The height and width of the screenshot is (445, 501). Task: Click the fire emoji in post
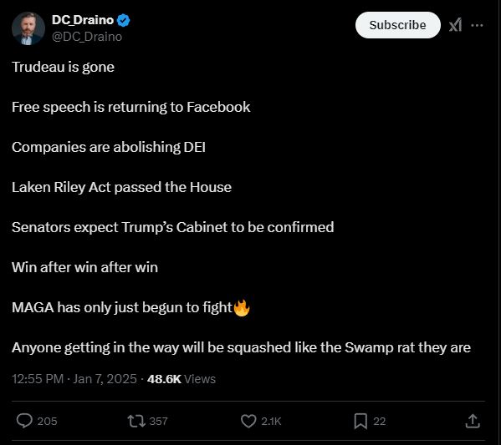click(x=242, y=307)
